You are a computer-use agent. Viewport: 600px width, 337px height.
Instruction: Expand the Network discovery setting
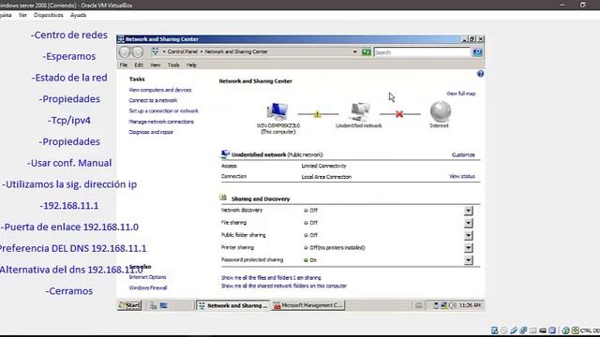469,211
